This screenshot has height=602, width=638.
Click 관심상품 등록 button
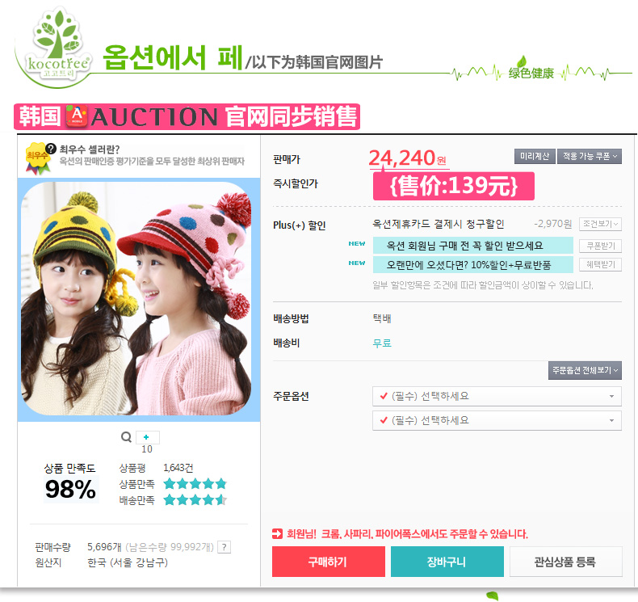click(x=565, y=562)
